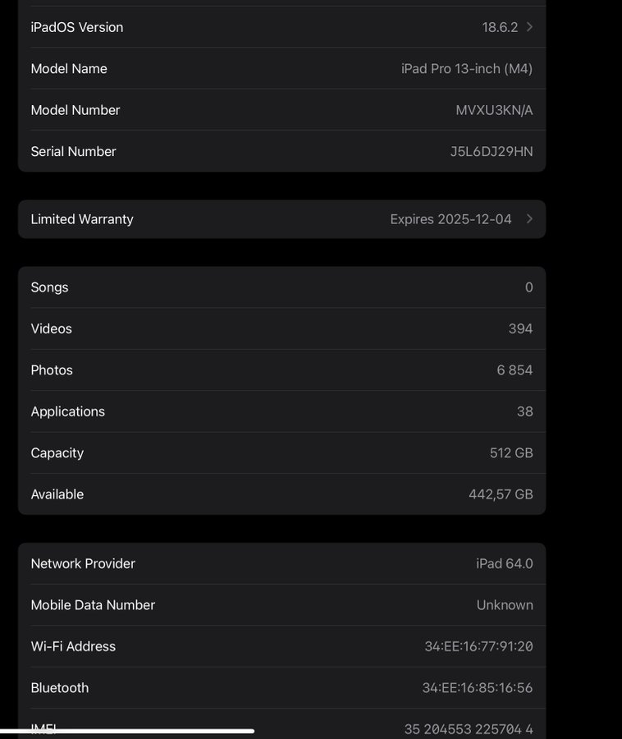
Task: Tap the Available storage row
Action: click(x=281, y=494)
